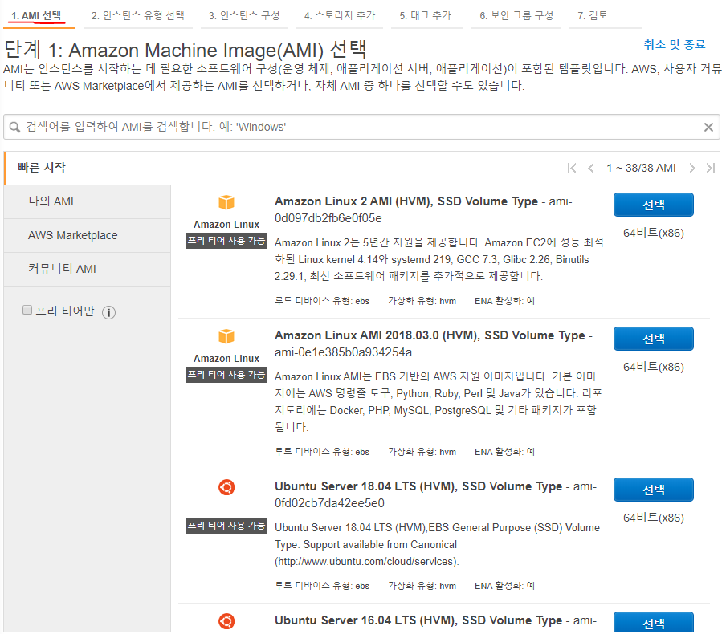The width and height of the screenshot is (726, 634).
Task: Go to next AMI page
Action: pos(691,168)
